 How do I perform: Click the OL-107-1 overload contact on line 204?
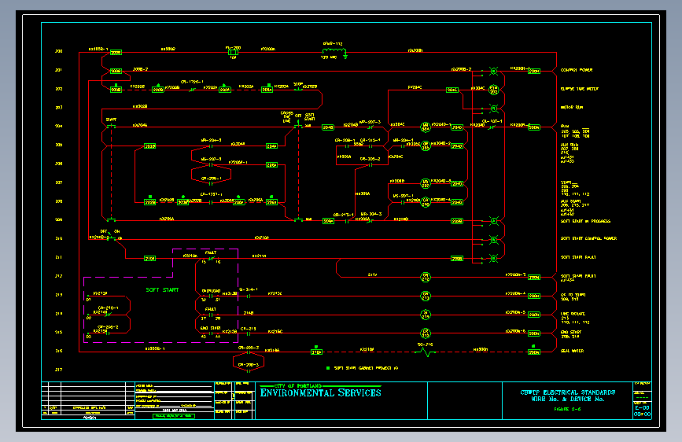(x=492, y=127)
